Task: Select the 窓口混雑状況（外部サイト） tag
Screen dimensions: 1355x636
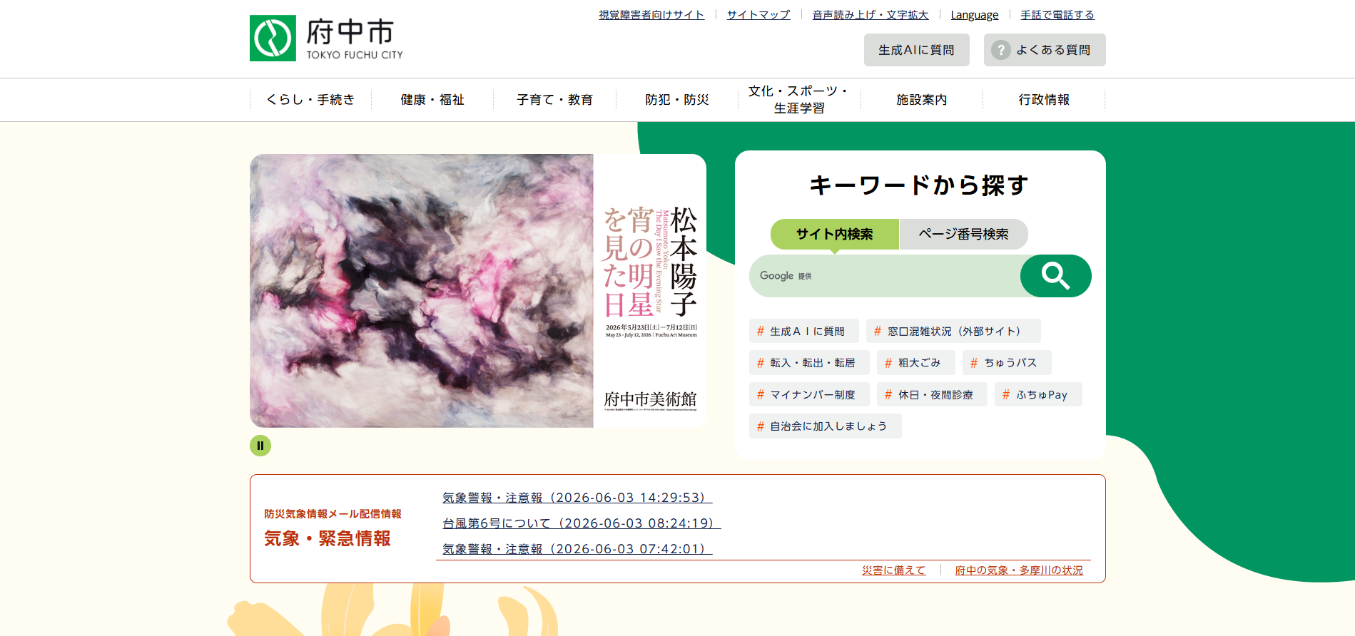Action: pos(953,331)
